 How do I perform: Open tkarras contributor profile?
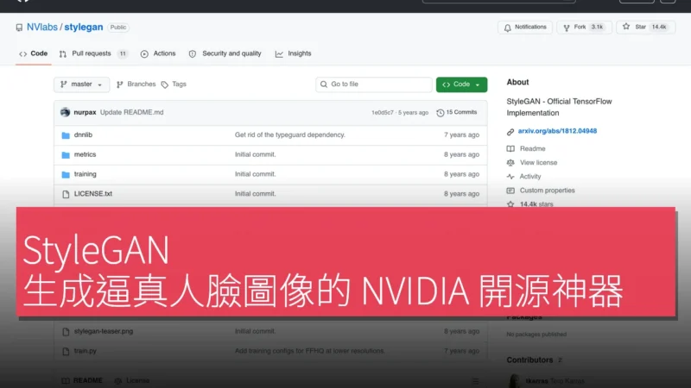[x=536, y=381]
